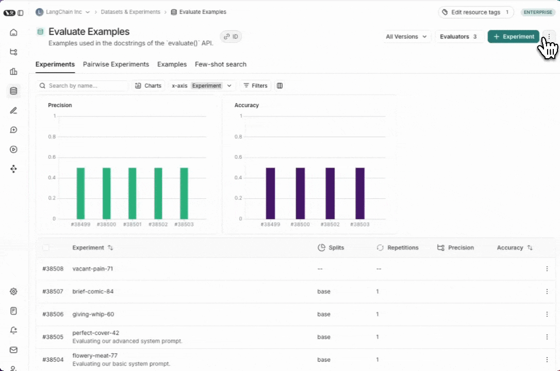Click the monitoring charts icon in sidebar
The height and width of the screenshot is (371, 560).
pyautogui.click(x=13, y=72)
